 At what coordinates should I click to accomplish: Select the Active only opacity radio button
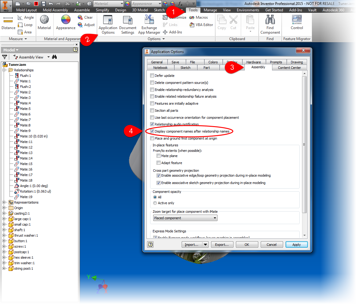click(155, 203)
